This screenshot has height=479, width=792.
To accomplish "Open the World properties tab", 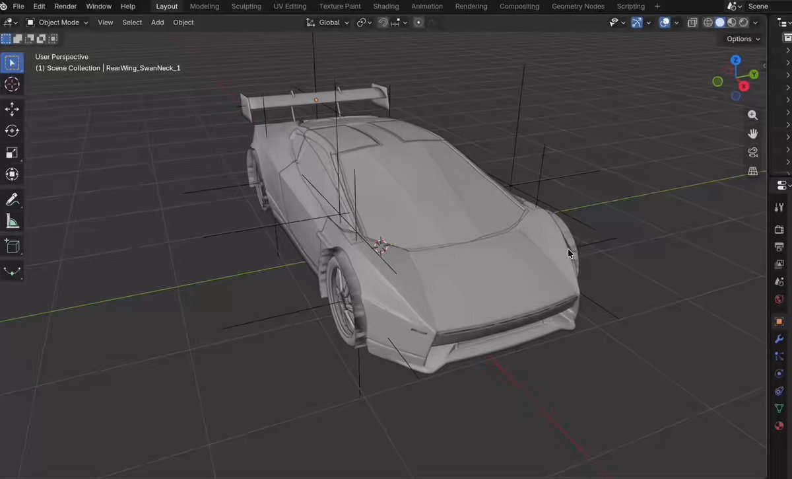I will click(779, 299).
